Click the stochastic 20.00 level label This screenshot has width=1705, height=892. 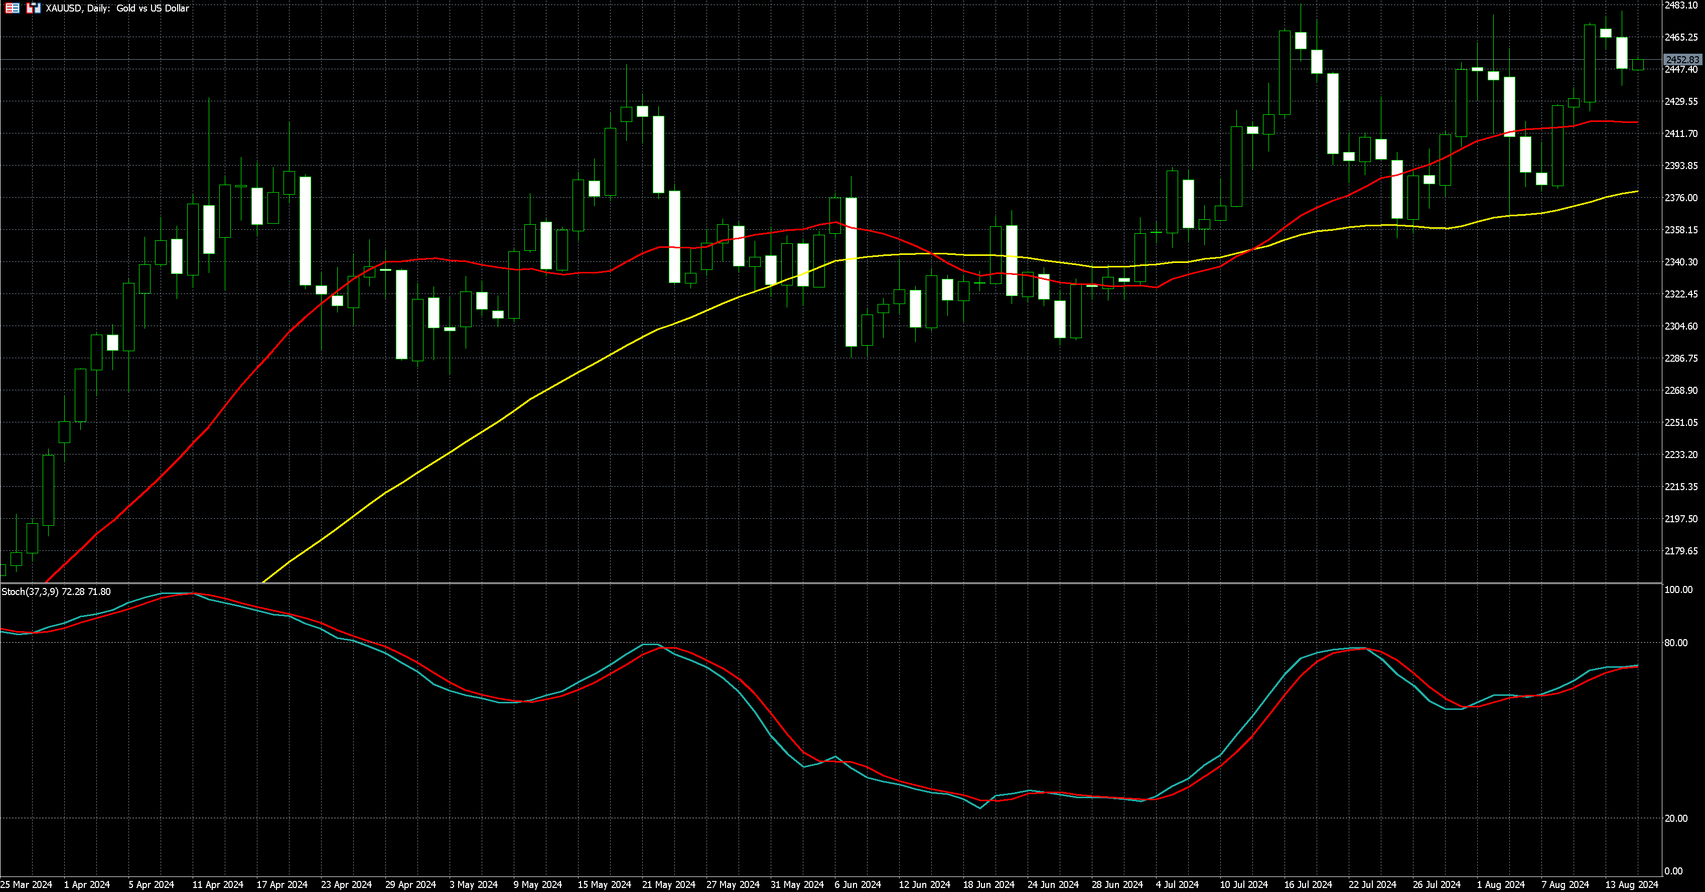(1676, 819)
